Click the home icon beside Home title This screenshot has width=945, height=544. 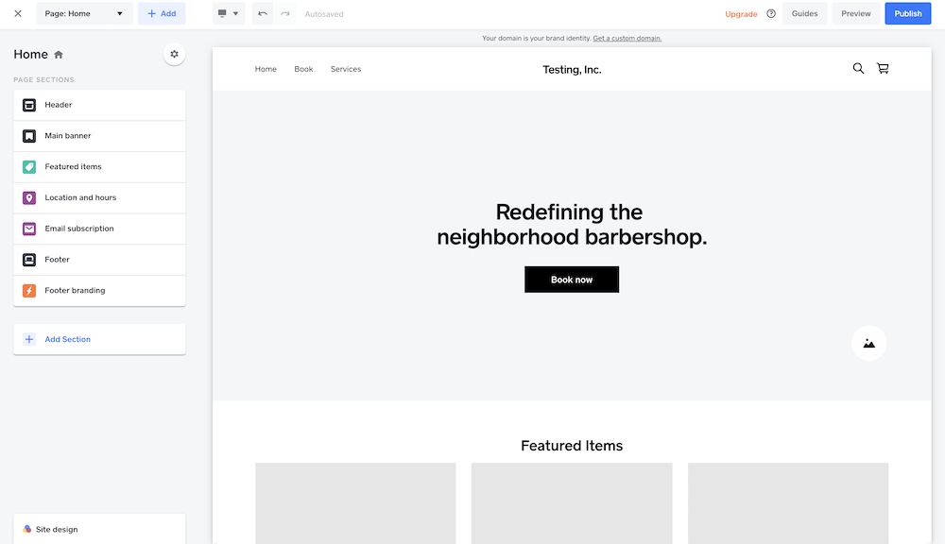click(59, 55)
